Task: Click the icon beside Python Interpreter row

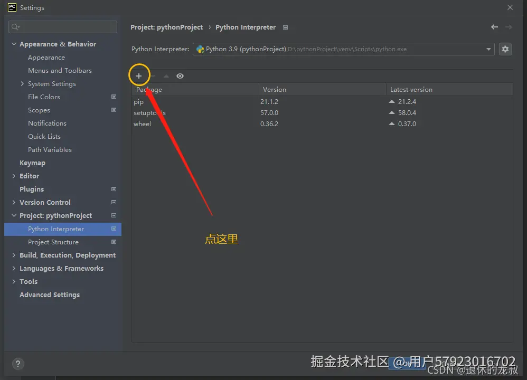Action: [x=114, y=229]
